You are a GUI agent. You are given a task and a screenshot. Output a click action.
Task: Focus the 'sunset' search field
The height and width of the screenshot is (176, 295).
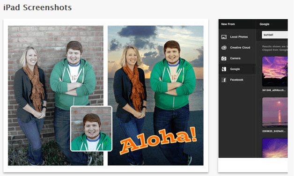275,35
